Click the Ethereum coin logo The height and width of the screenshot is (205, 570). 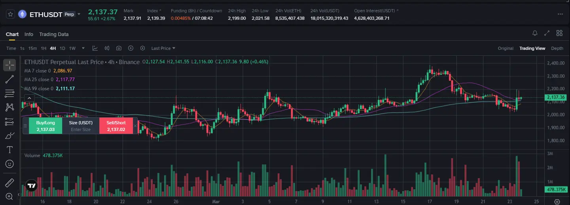22,14
